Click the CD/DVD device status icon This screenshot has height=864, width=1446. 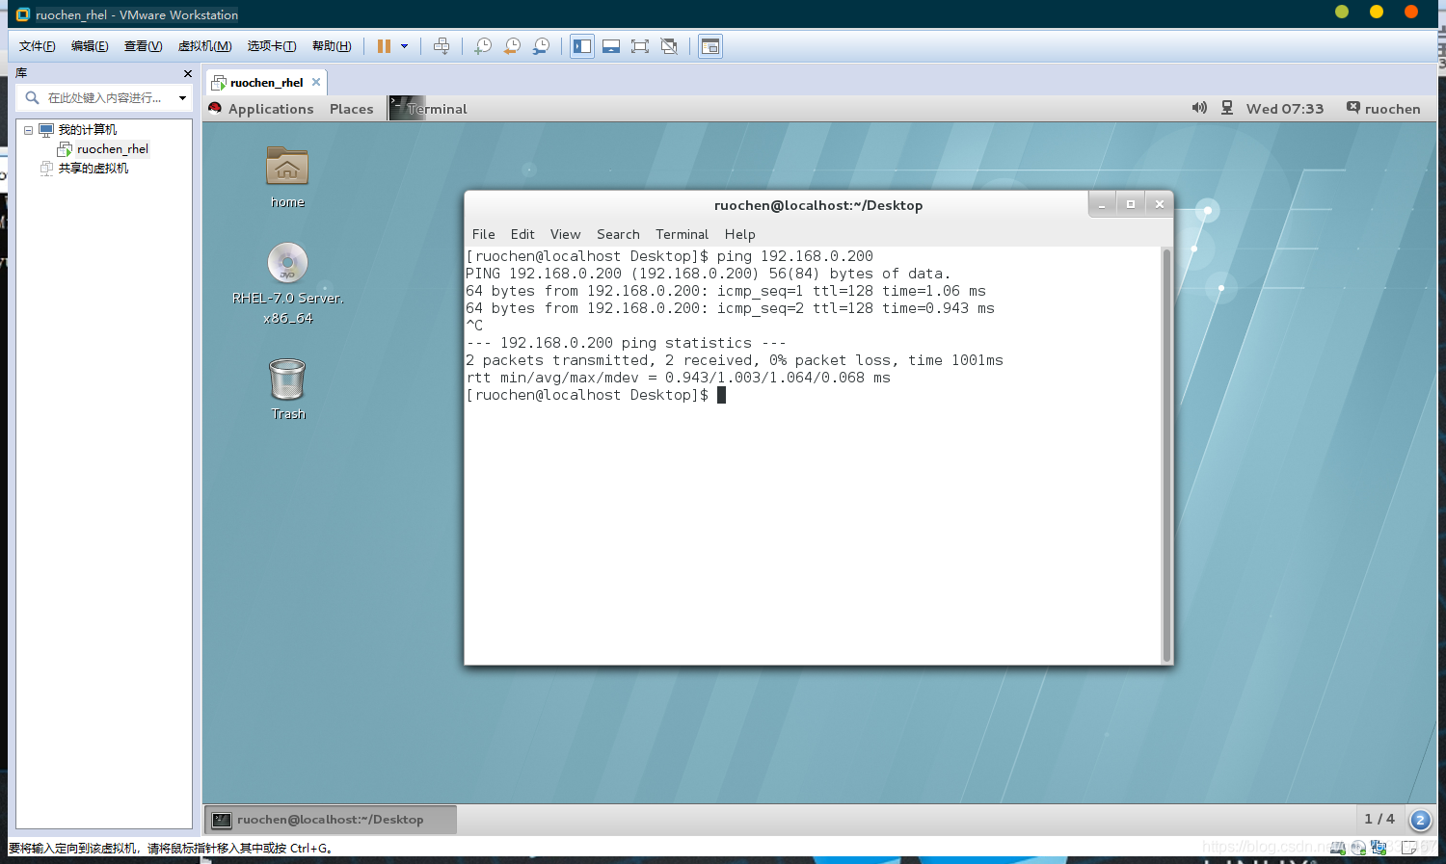[1358, 848]
